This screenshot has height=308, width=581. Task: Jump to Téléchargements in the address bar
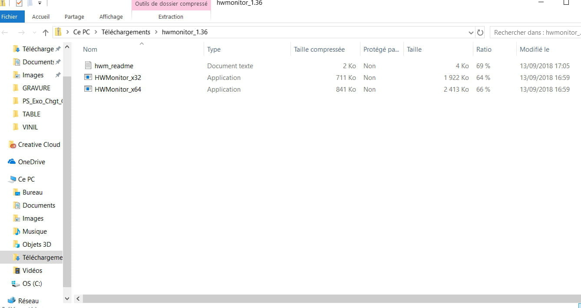(126, 32)
